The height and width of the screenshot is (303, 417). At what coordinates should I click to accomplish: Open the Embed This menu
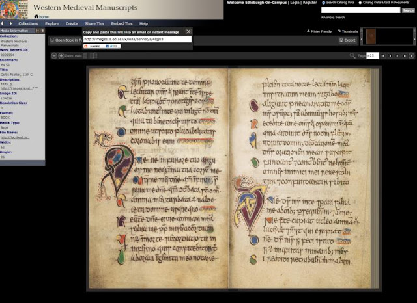122,23
